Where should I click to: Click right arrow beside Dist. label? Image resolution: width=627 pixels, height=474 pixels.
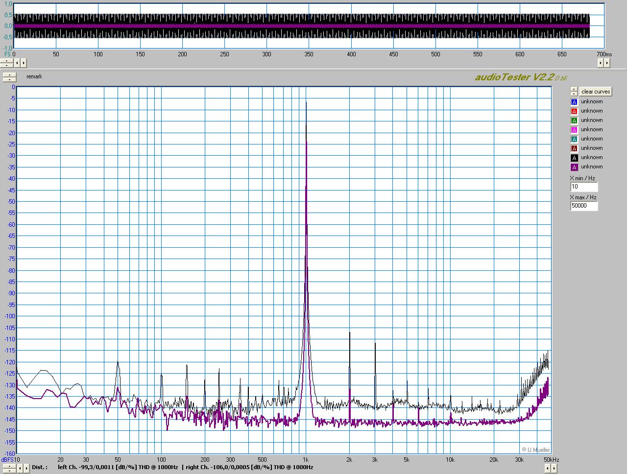coord(26,468)
